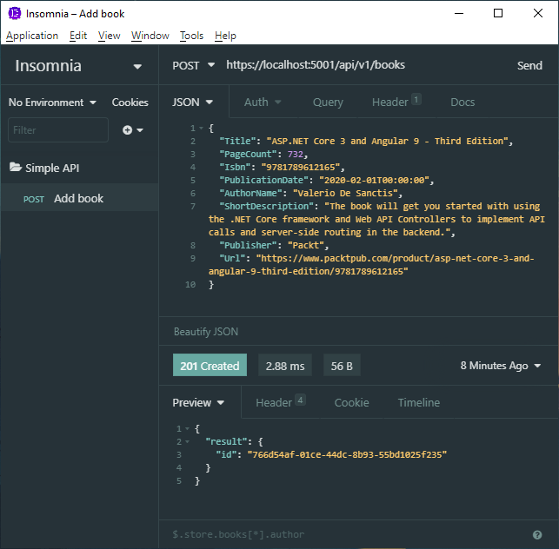Switch to the request Header tab
This screenshot has height=549, width=559.
[x=396, y=103]
